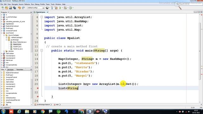Open the dropdown arrow next to Run button
The image size is (203, 114).
tap(62, 8)
